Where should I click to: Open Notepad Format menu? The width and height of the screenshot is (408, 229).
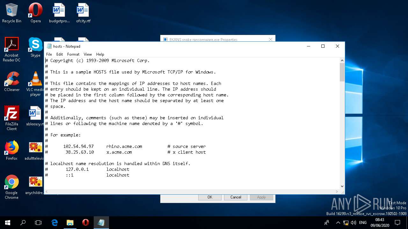(73, 54)
